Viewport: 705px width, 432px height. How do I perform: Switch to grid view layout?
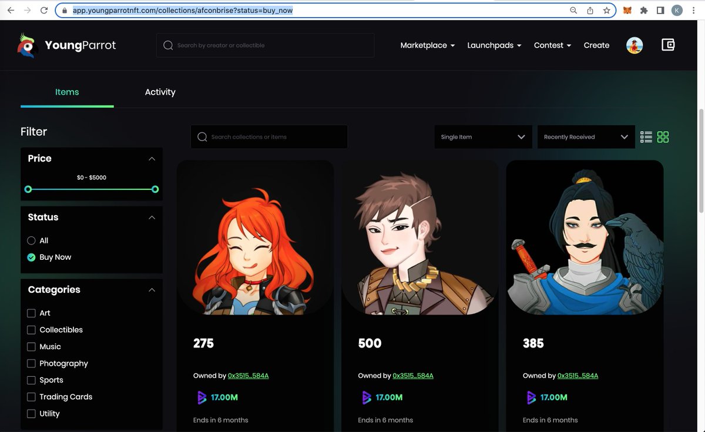click(663, 137)
